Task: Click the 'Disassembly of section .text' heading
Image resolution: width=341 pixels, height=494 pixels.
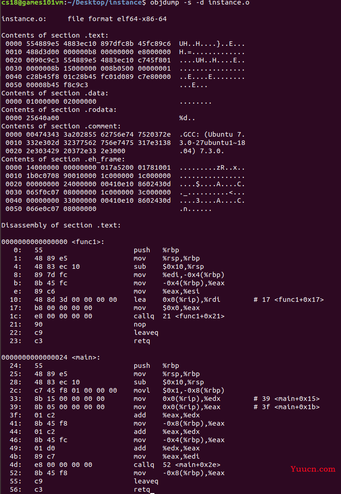Action: point(61,225)
